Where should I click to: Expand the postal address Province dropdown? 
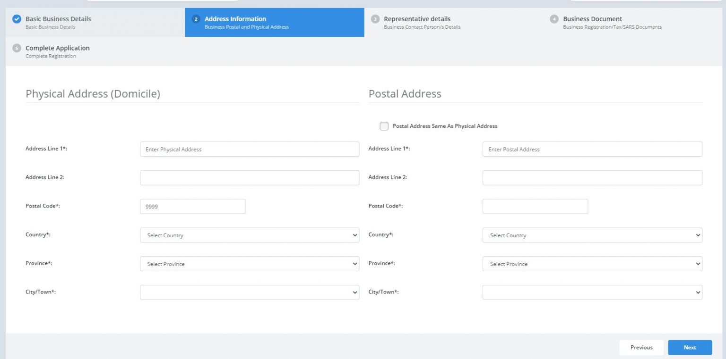click(592, 264)
